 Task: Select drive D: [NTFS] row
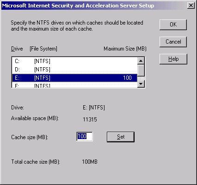(x=74, y=70)
